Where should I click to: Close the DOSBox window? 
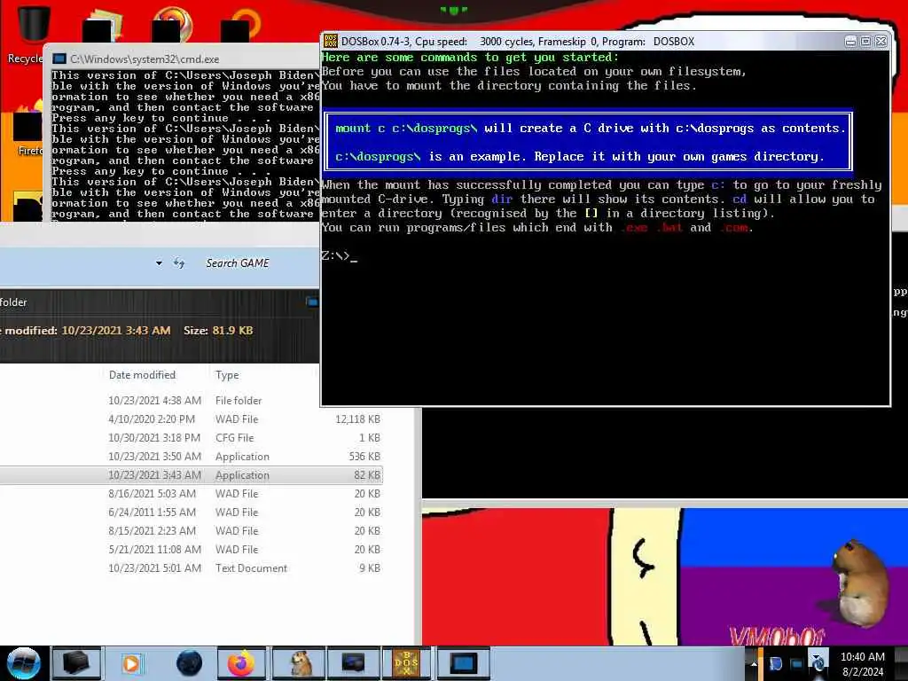881,41
